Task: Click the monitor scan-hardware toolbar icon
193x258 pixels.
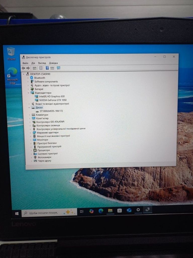Action: pos(58,68)
